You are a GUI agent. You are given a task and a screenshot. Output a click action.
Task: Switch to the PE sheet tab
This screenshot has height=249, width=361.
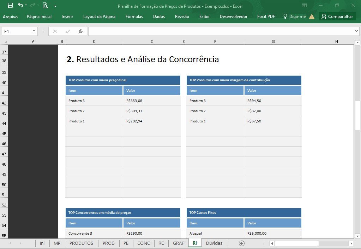126,243
